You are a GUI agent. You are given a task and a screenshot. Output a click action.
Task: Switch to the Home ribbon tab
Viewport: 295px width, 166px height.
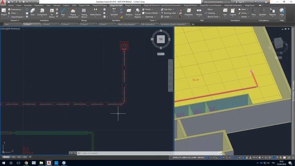coord(11,5)
